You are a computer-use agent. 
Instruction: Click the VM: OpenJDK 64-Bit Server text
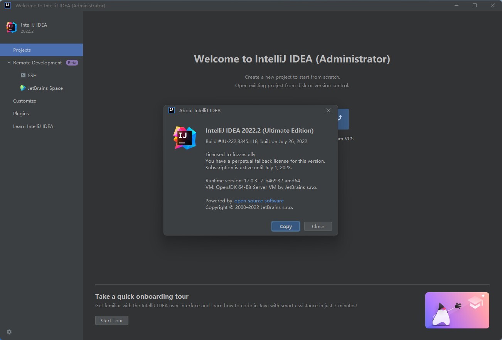coord(261,187)
